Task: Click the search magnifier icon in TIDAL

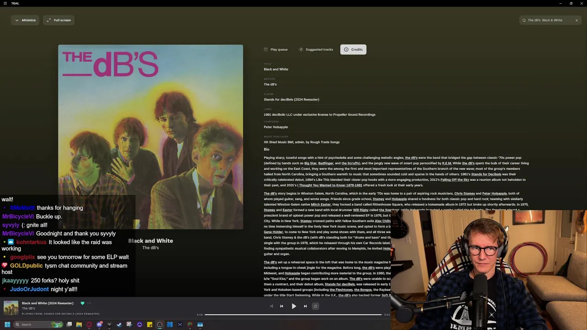Action: [524, 20]
